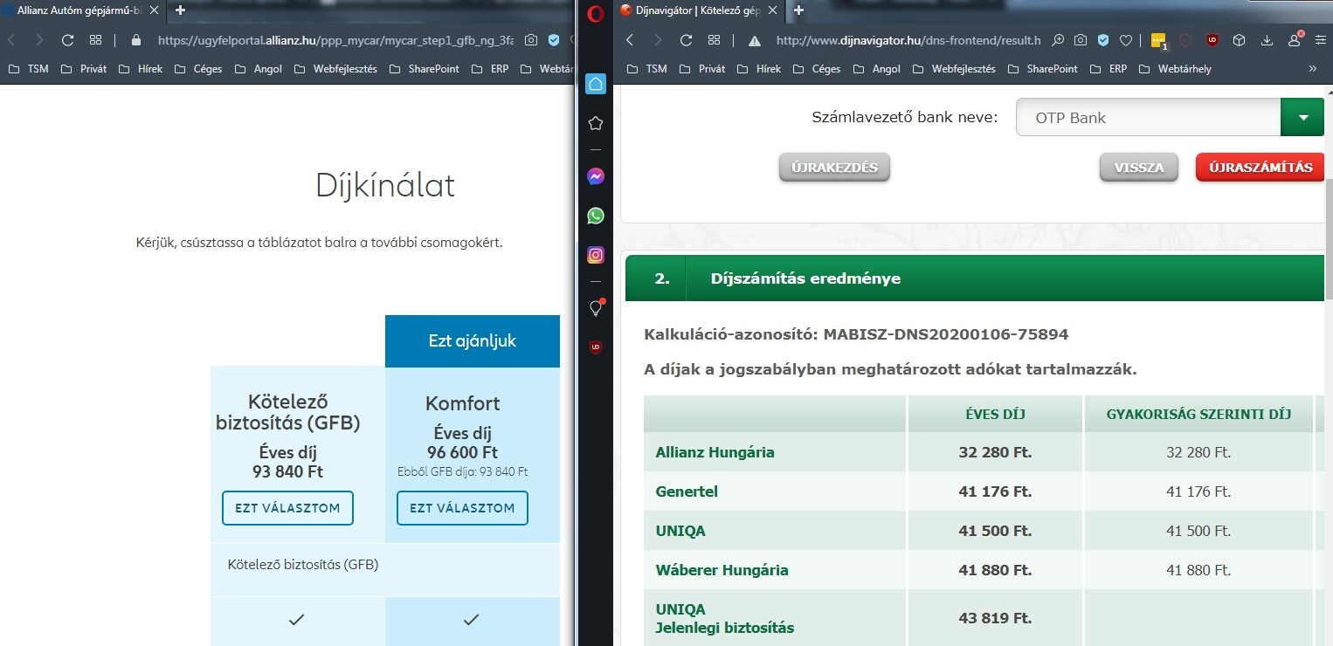This screenshot has height=646, width=1333.
Task: Add page to favorites with heart icon
Action: click(x=1126, y=40)
